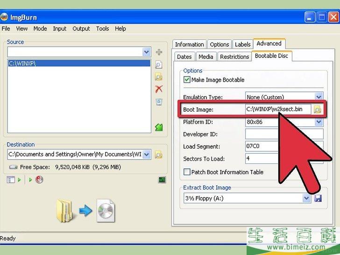Click the green arrow icon under source list
Screen dimensions: 340x255
pyautogui.click(x=159, y=127)
